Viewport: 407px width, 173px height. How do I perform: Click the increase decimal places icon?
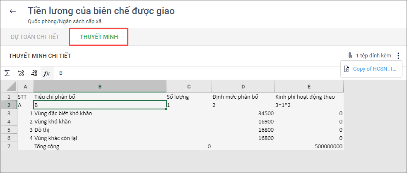click(34, 73)
